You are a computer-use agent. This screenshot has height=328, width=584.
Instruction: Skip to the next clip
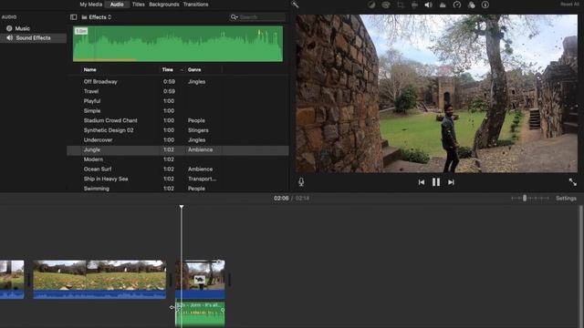pos(451,182)
